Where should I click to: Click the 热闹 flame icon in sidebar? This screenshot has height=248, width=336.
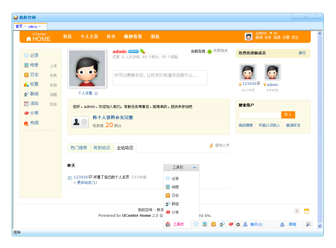coord(26,123)
